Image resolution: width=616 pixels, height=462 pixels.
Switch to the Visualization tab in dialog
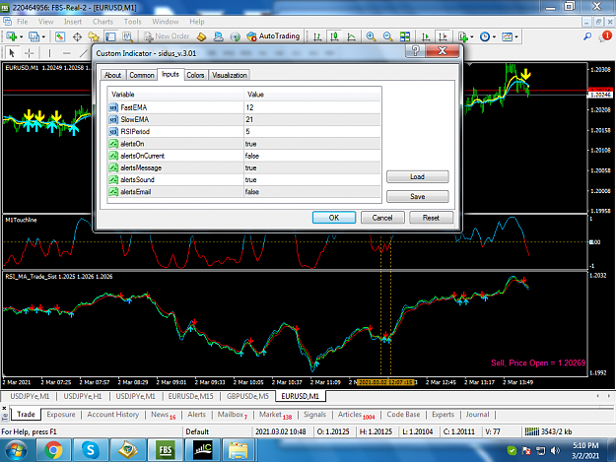pos(230,75)
